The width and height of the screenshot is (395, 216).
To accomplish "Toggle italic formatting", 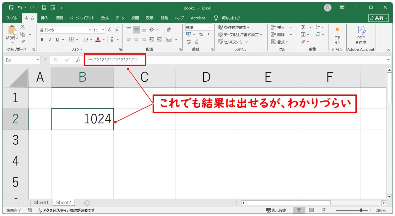I will [50, 40].
